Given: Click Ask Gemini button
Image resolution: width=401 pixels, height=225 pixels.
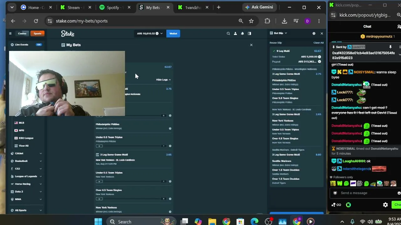Looking at the screenshot, I should pyautogui.click(x=259, y=7).
